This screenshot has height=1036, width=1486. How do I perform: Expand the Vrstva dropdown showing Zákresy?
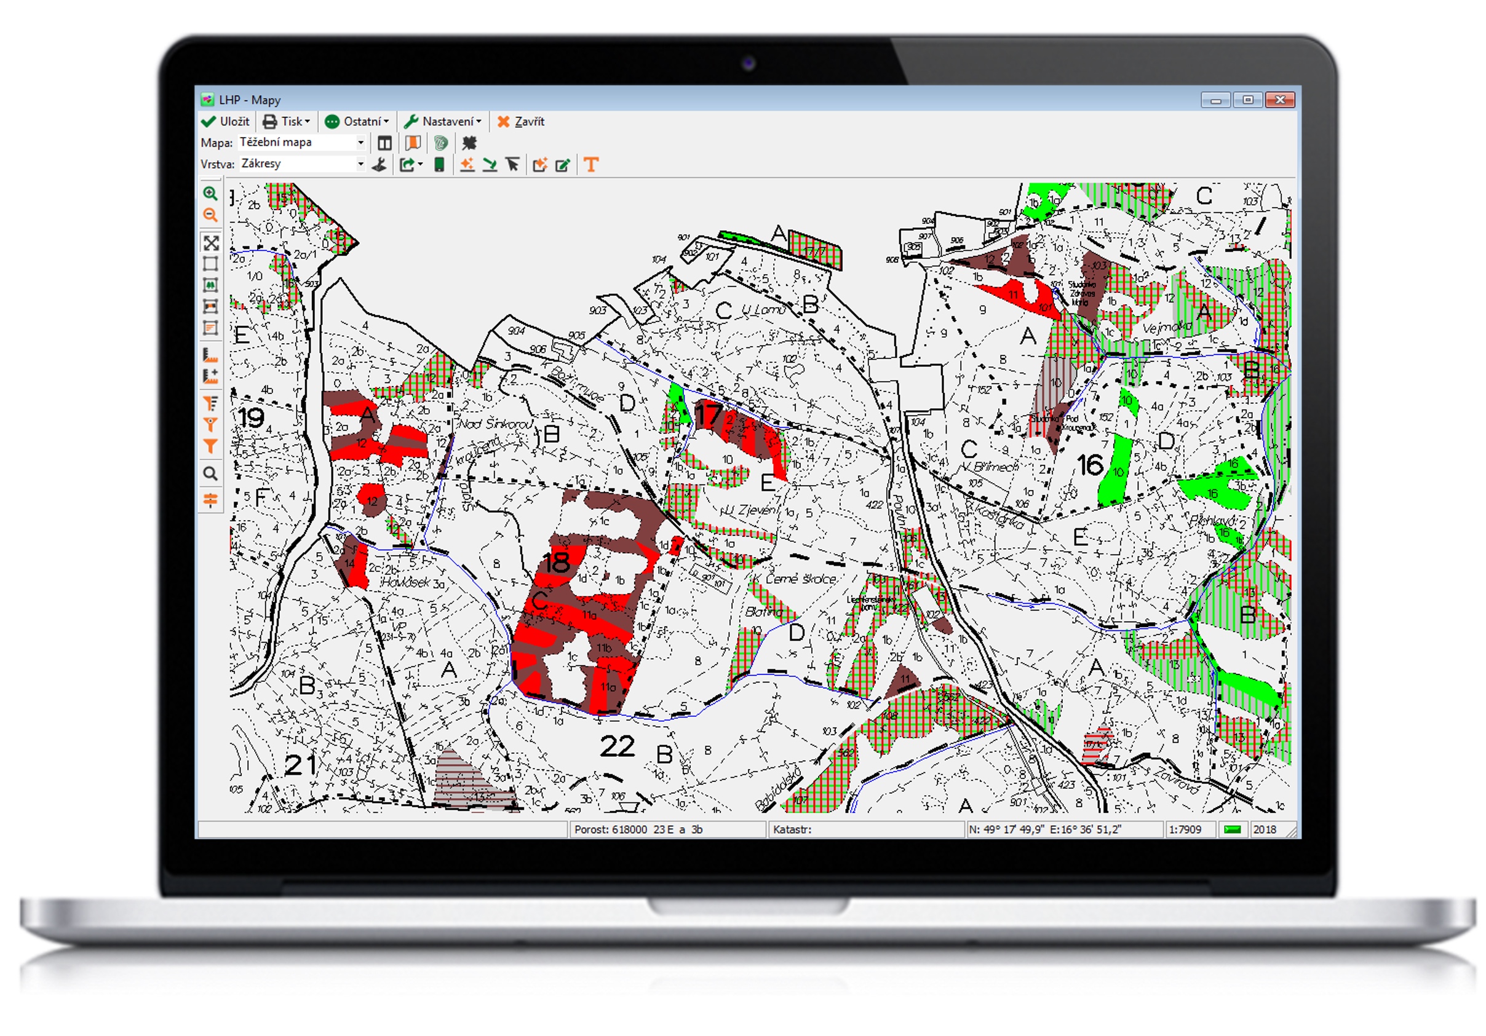360,164
